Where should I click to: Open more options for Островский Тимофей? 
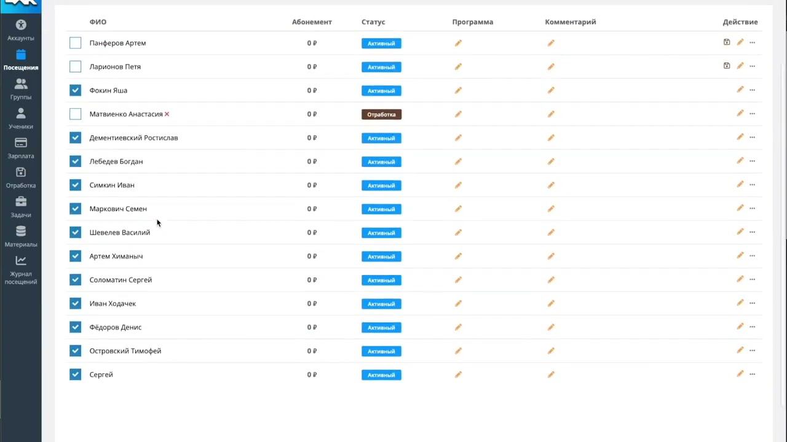pos(752,351)
